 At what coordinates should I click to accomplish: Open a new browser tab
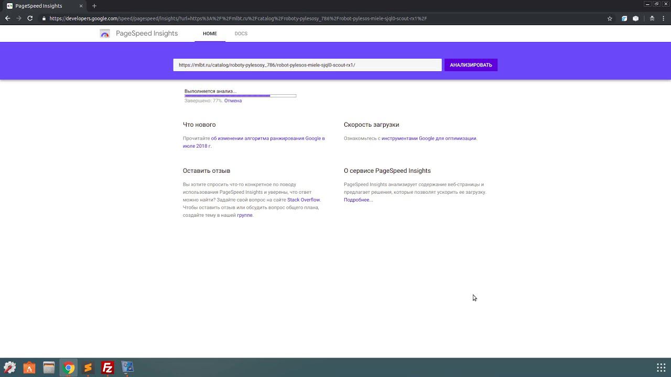[94, 6]
